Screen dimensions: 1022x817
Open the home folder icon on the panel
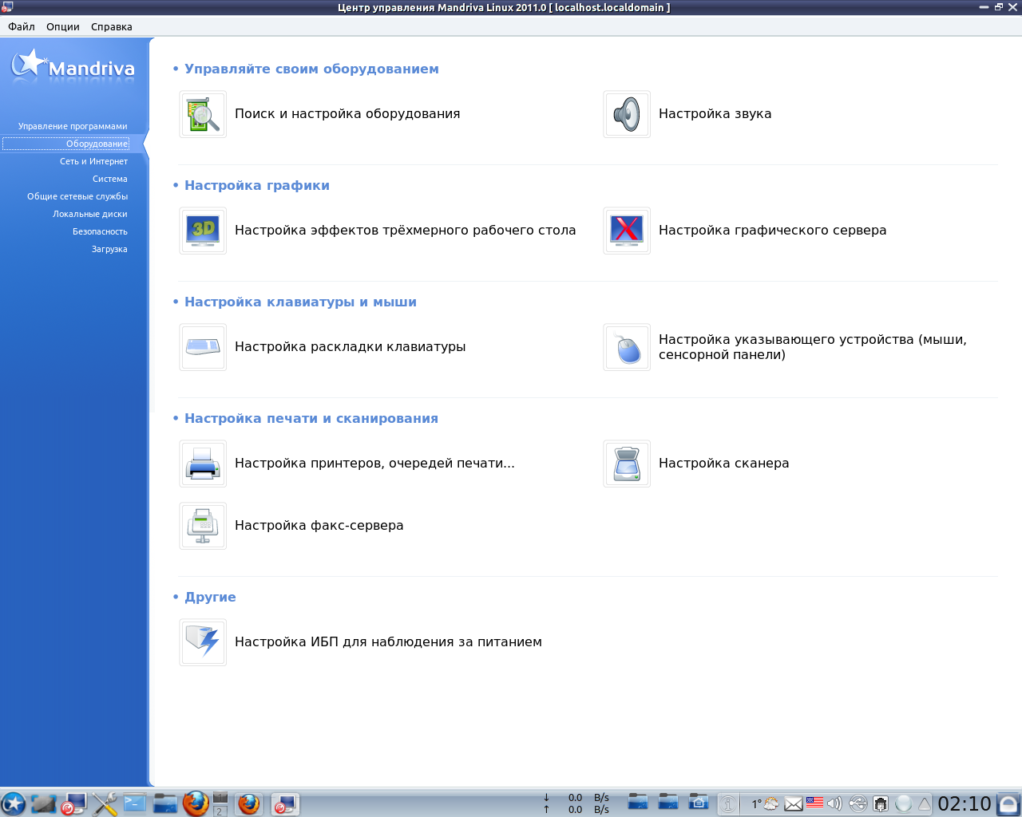[699, 802]
